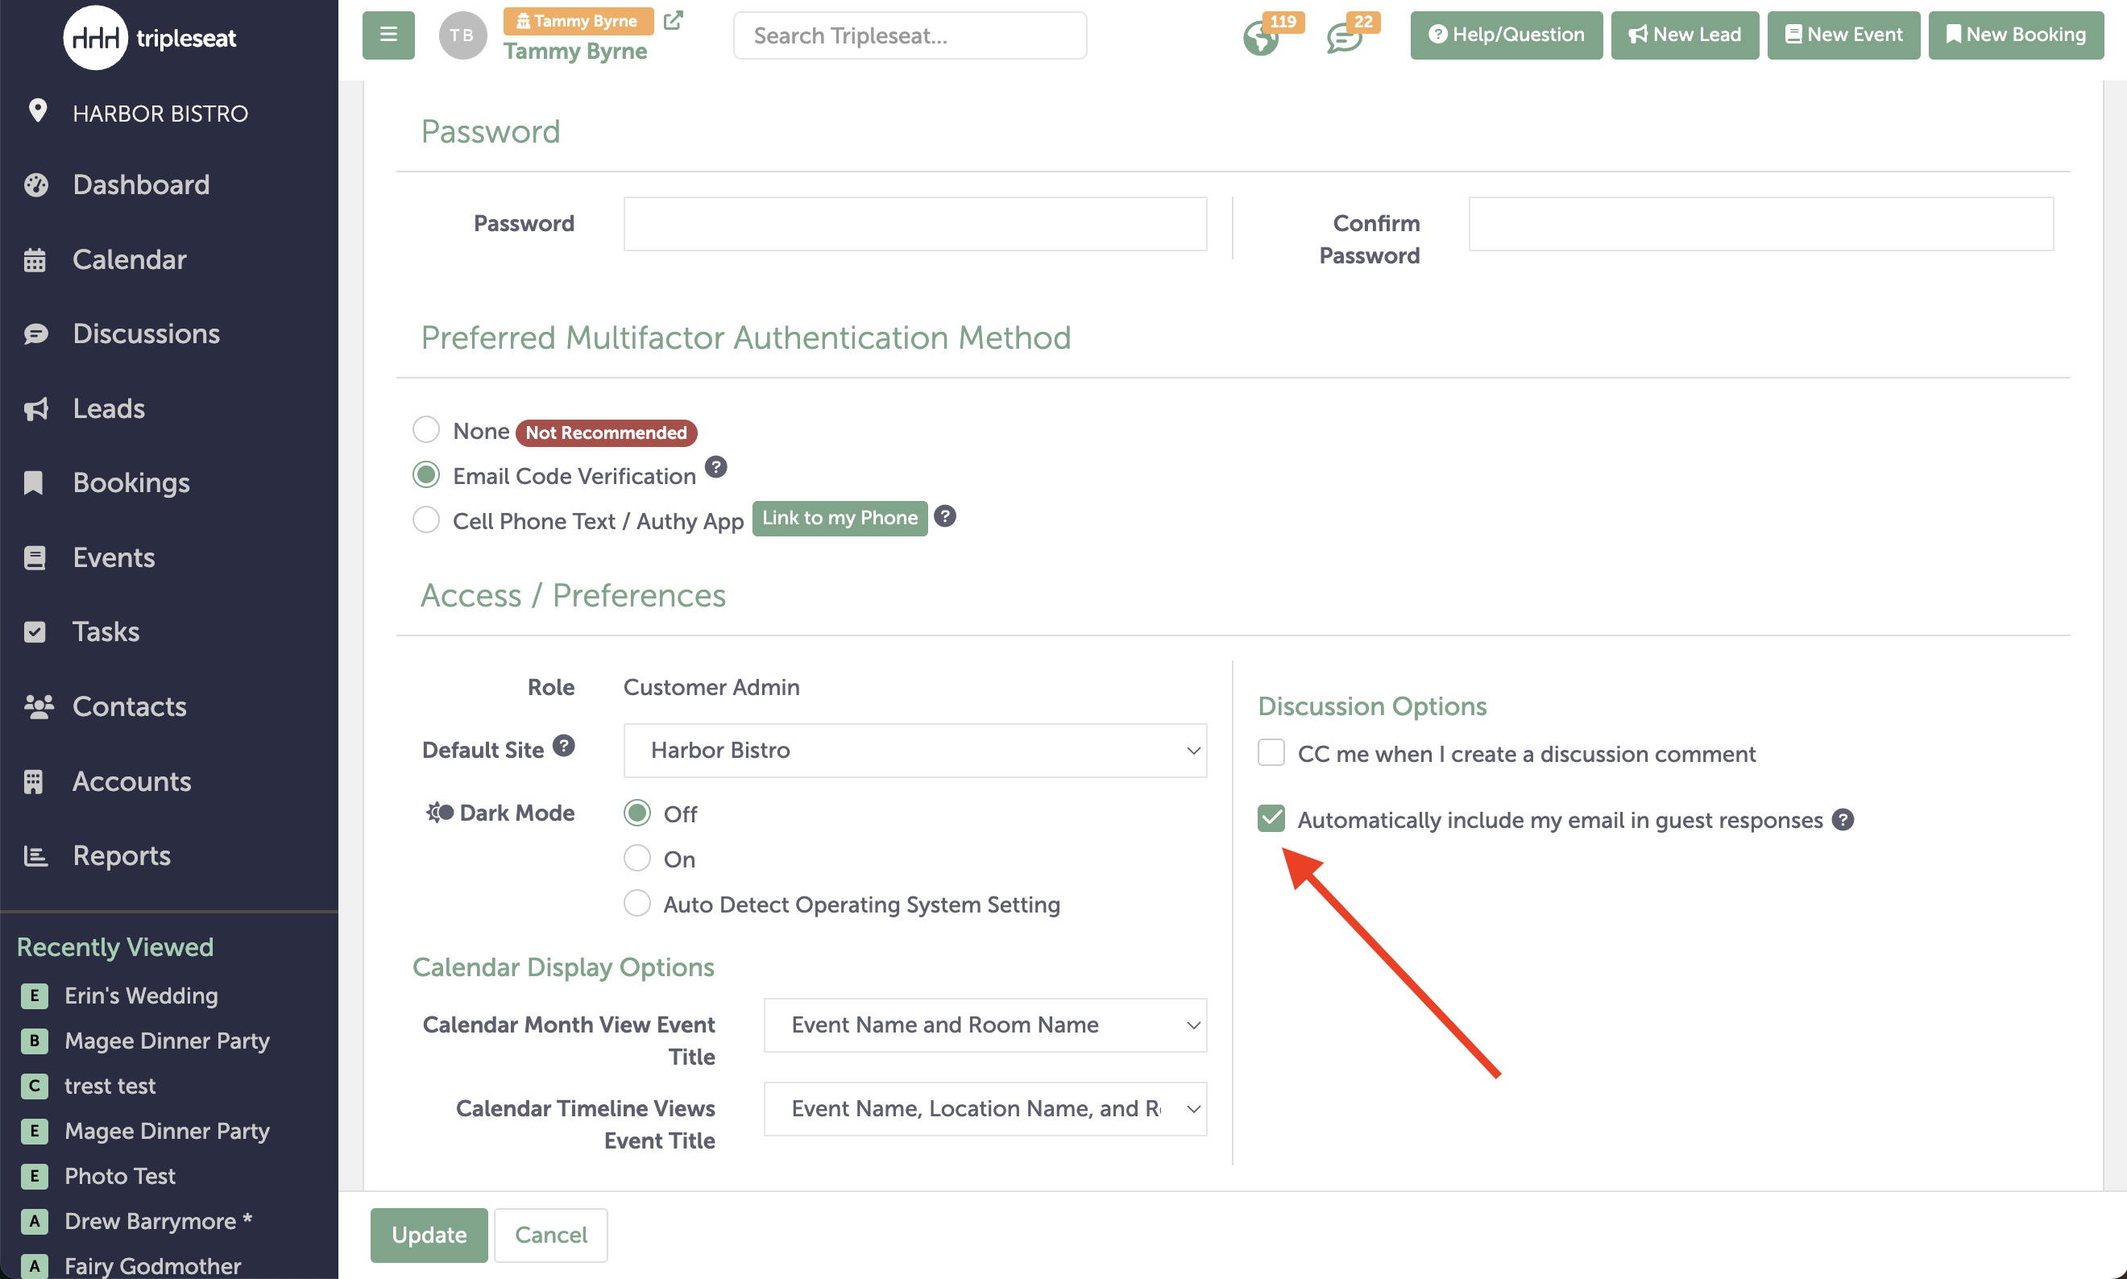
Task: Click into the Password field
Action: [914, 224]
